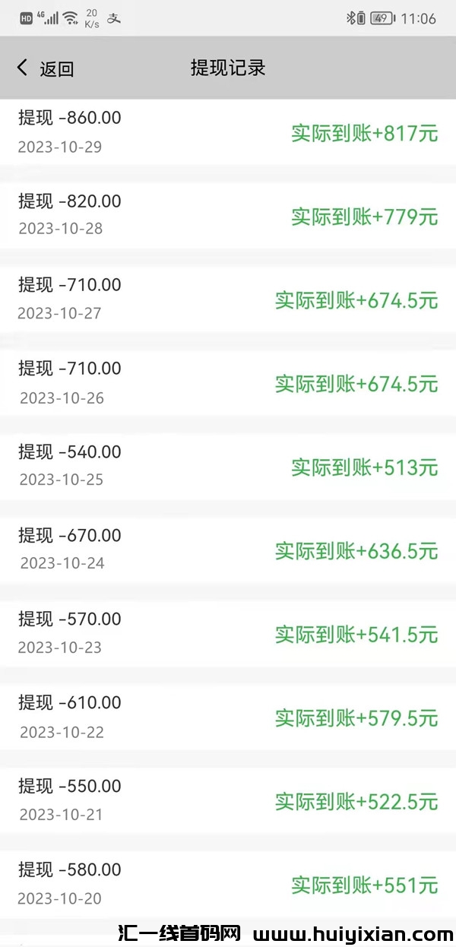The image size is (456, 947).
Task: Select the 提现 -550.00 entry
Action: (x=70, y=787)
